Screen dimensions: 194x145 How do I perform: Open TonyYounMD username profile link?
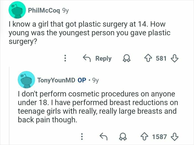[x=56, y=80]
